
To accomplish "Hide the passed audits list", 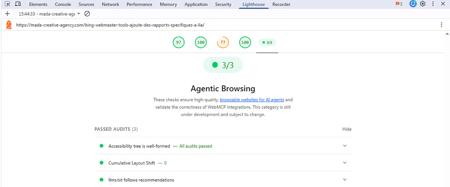I will point(347,129).
